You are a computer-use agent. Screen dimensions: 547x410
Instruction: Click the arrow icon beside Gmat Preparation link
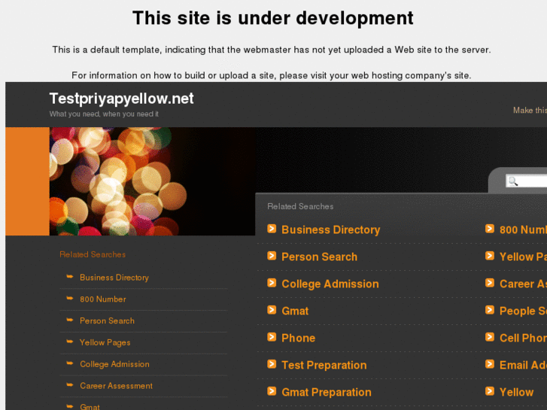[x=272, y=391]
